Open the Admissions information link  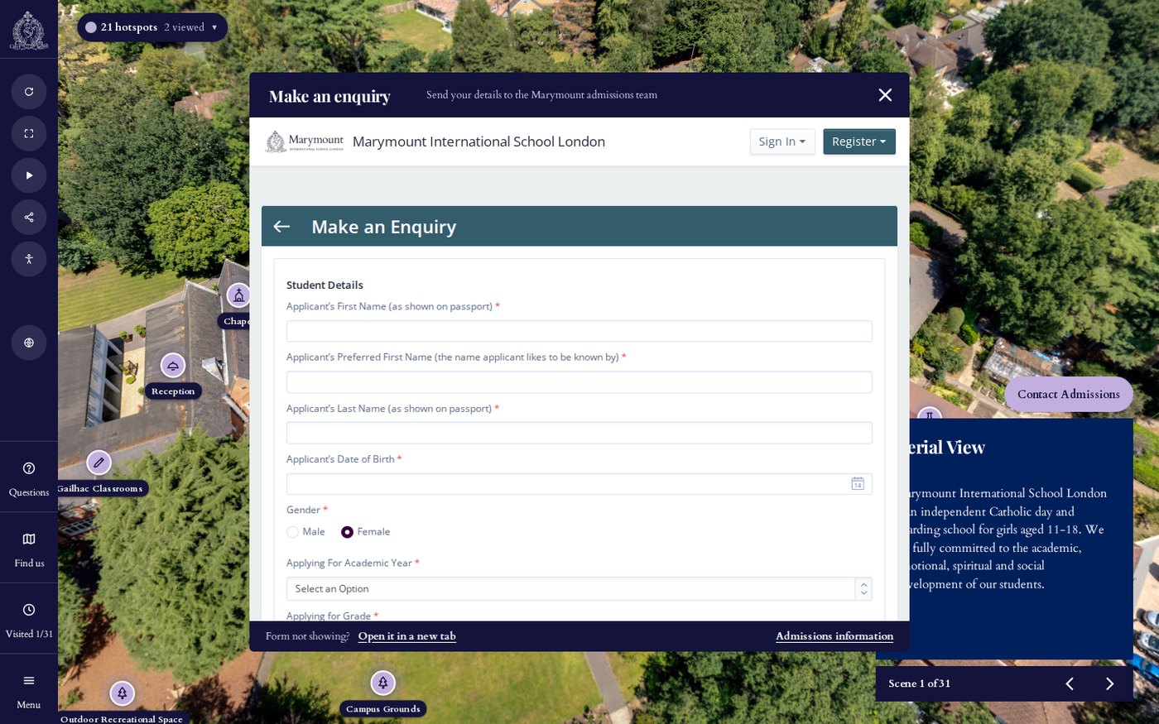(x=834, y=636)
